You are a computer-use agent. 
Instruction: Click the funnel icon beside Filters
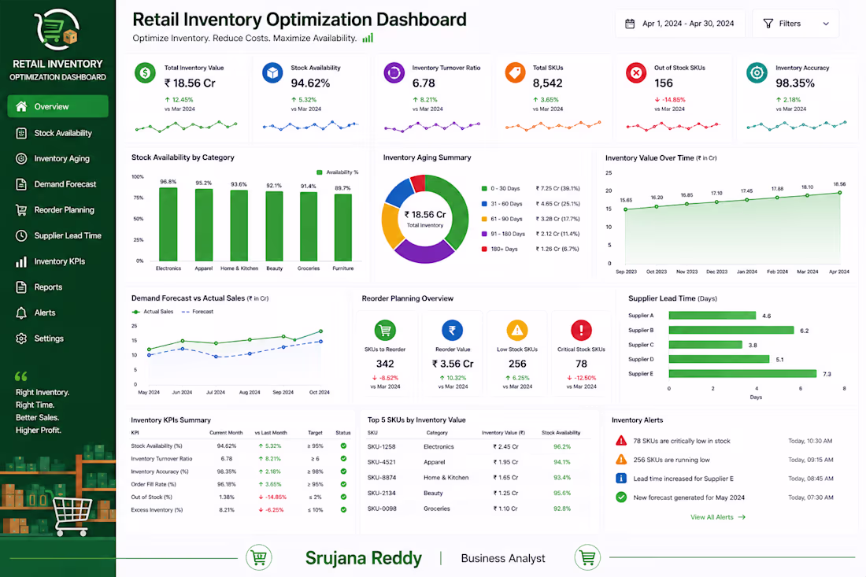[768, 24]
